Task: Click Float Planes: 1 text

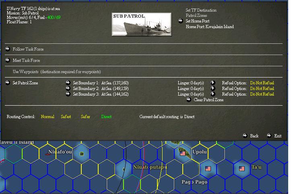Action: (x=19, y=22)
